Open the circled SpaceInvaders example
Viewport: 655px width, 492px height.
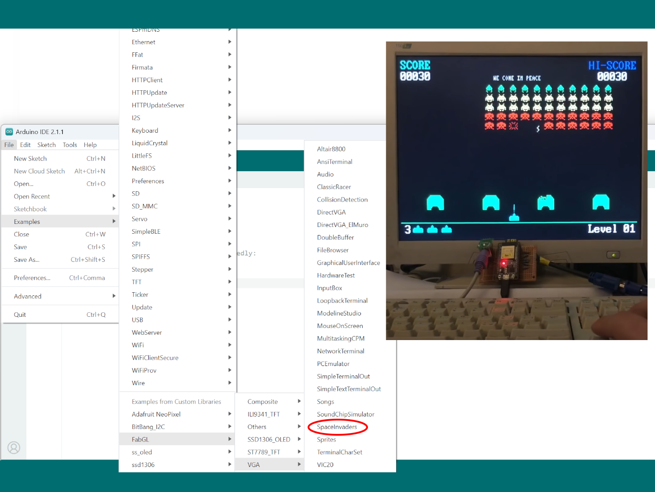pyautogui.click(x=337, y=427)
